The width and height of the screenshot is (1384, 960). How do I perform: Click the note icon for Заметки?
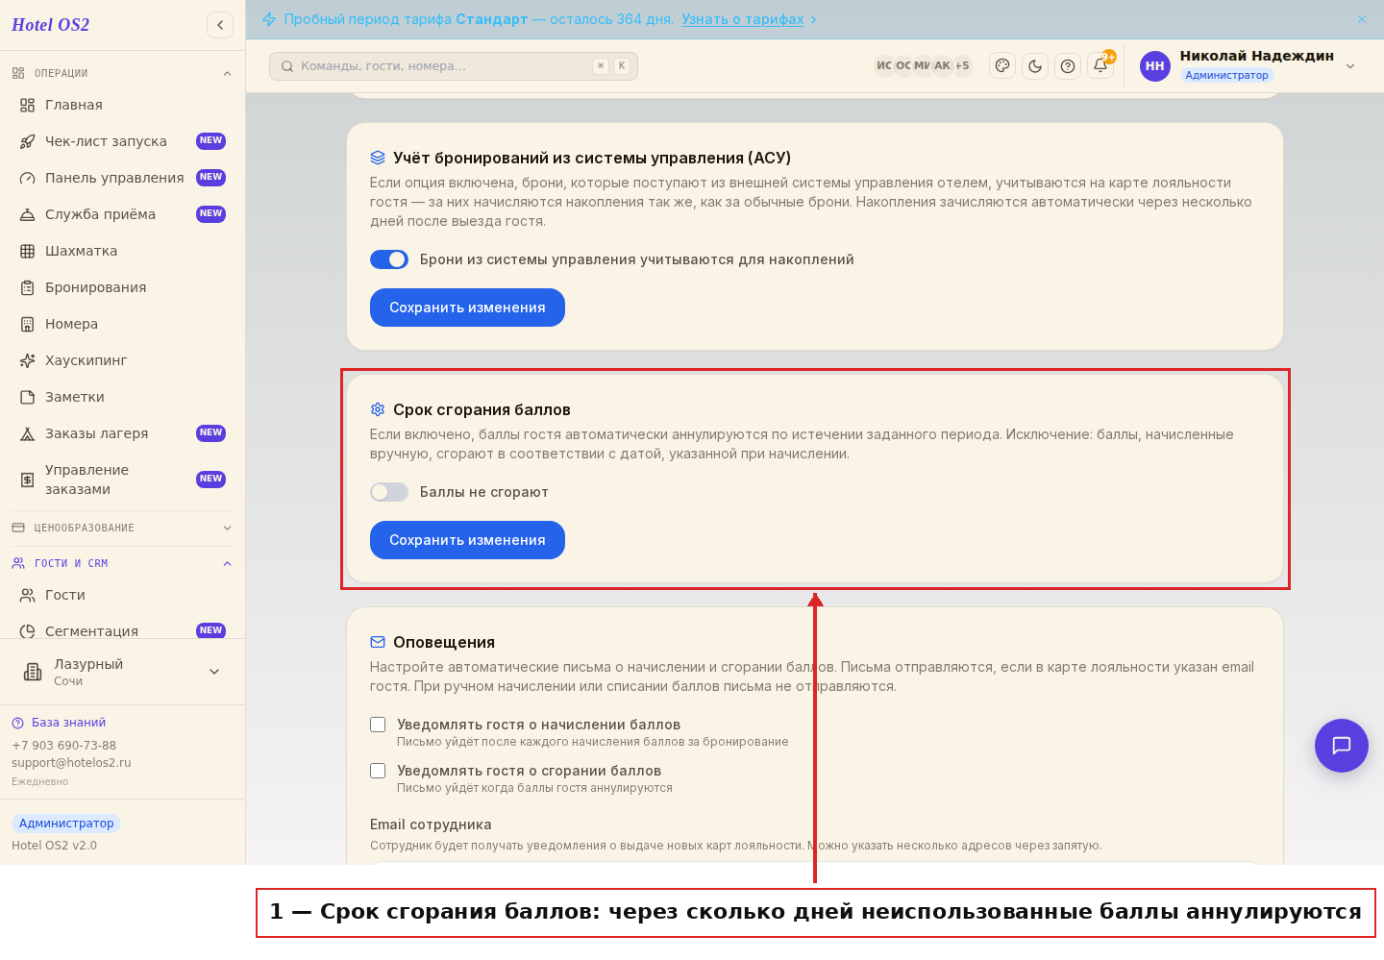(x=28, y=397)
